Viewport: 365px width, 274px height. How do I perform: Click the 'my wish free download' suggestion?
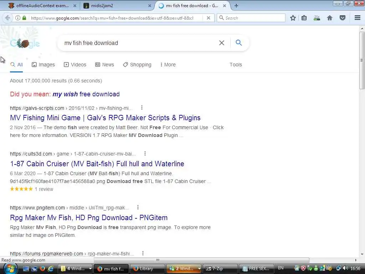pos(86,94)
